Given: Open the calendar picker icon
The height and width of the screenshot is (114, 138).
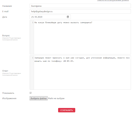Looking at the screenshot, I should coord(68,17).
